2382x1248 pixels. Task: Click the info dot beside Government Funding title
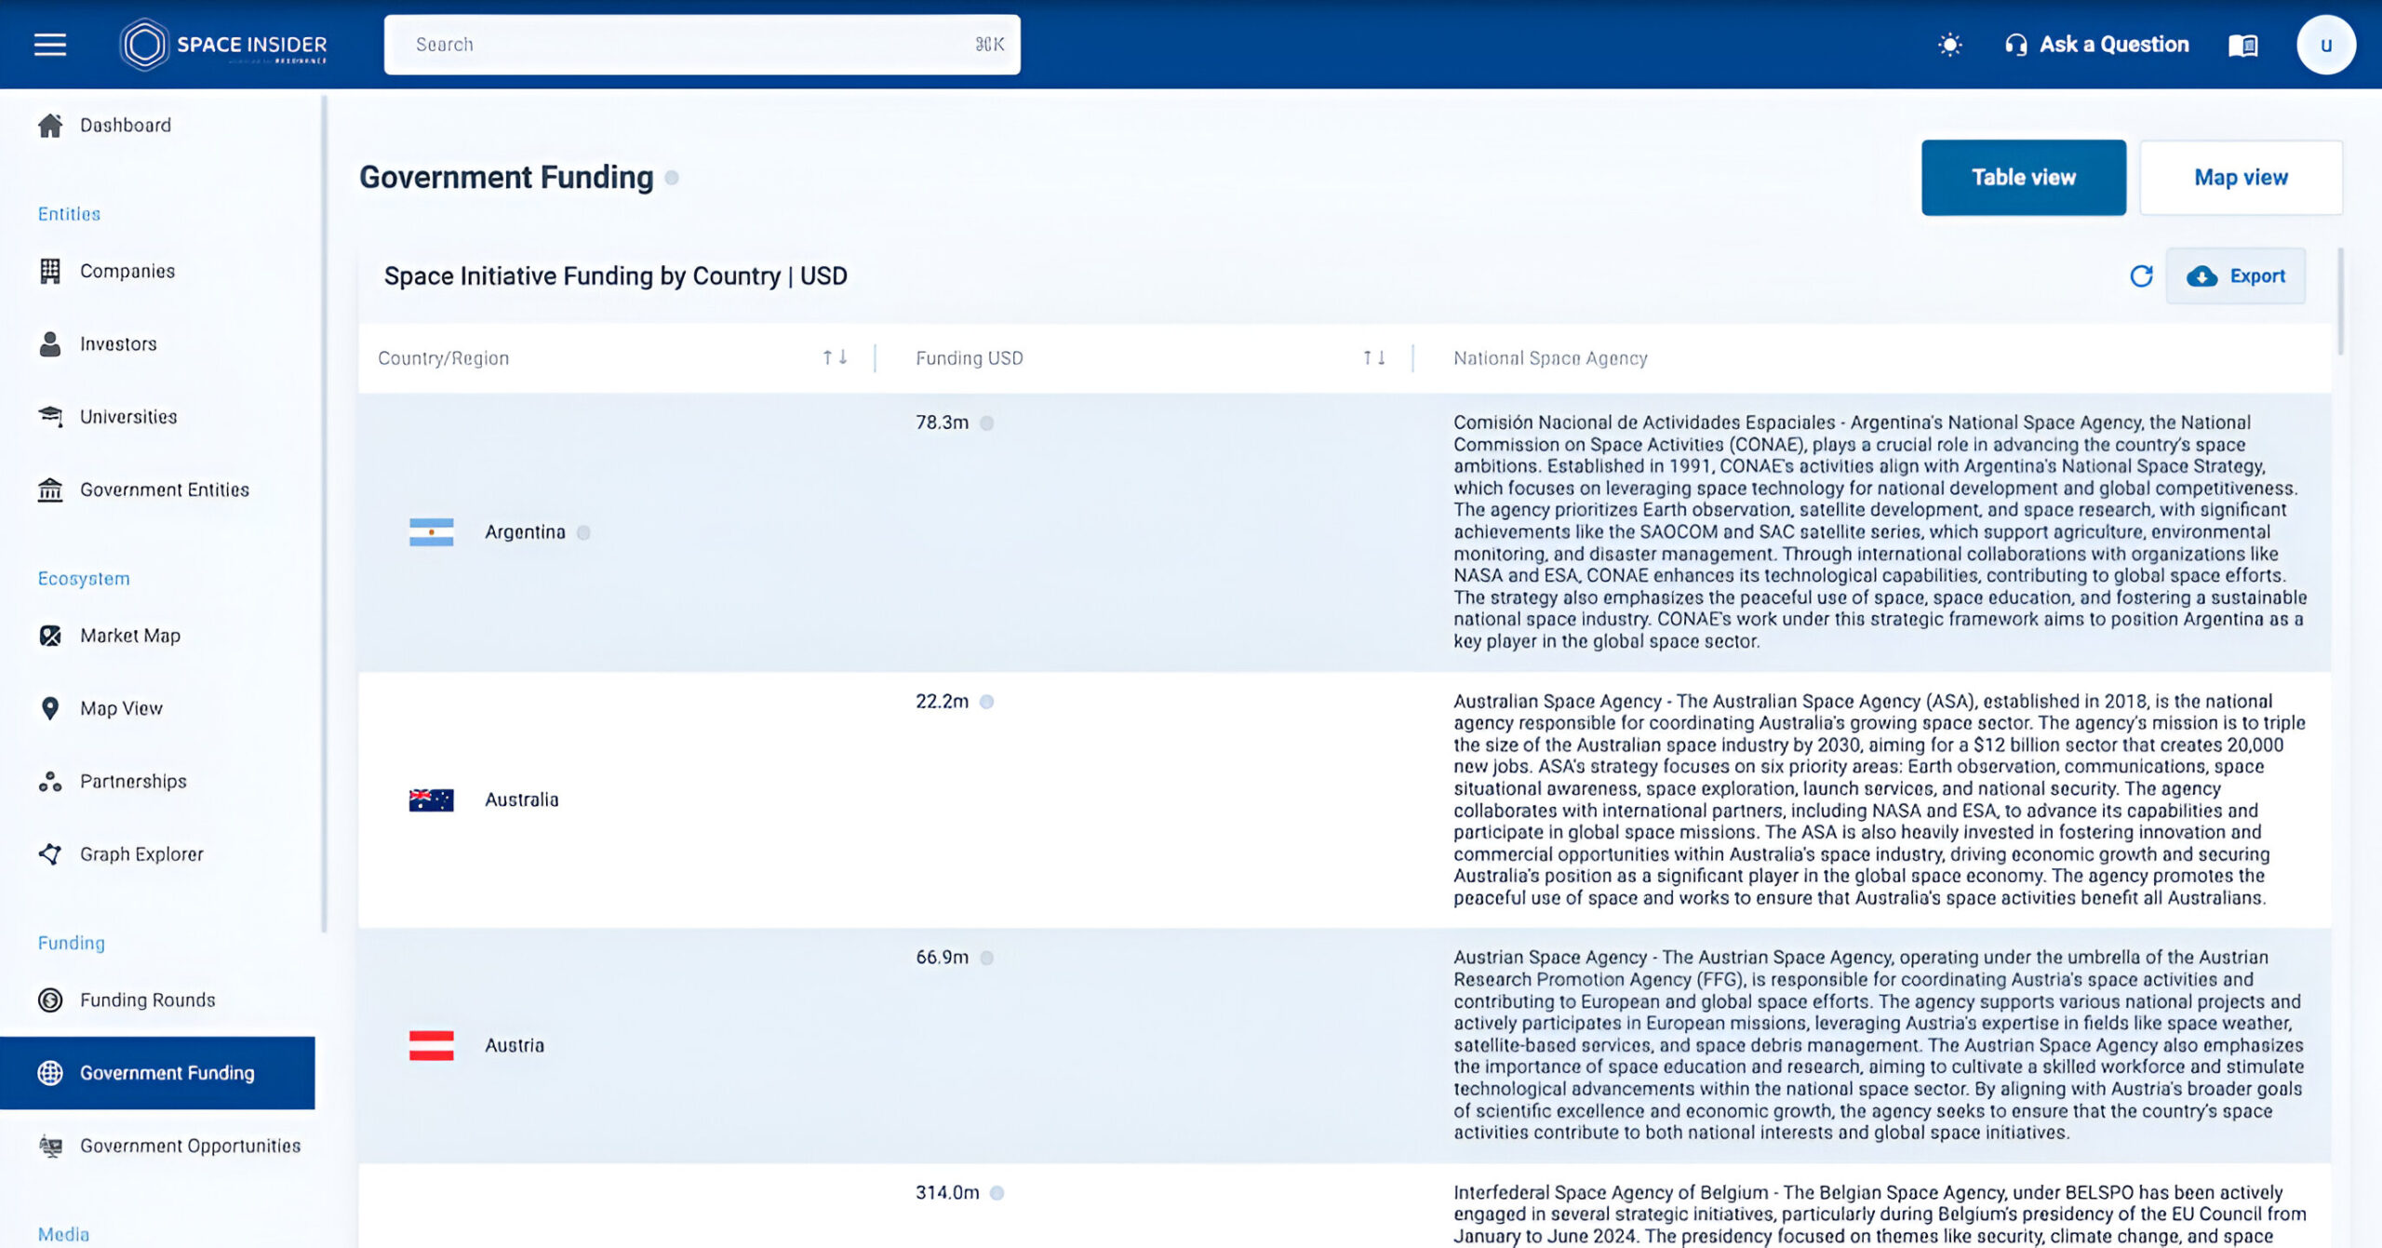coord(672,178)
